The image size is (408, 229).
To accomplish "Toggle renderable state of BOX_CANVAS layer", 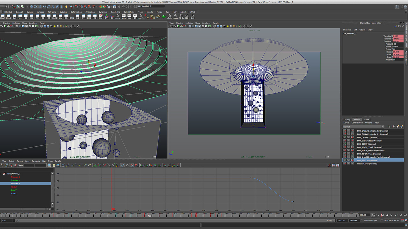I will 345,137.
